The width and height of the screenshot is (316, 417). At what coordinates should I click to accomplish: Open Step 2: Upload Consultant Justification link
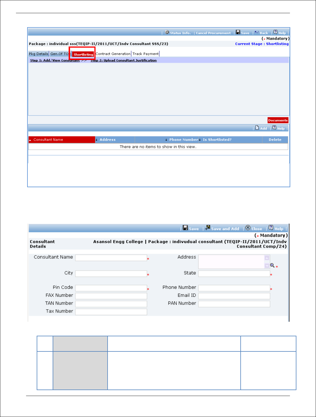click(124, 60)
